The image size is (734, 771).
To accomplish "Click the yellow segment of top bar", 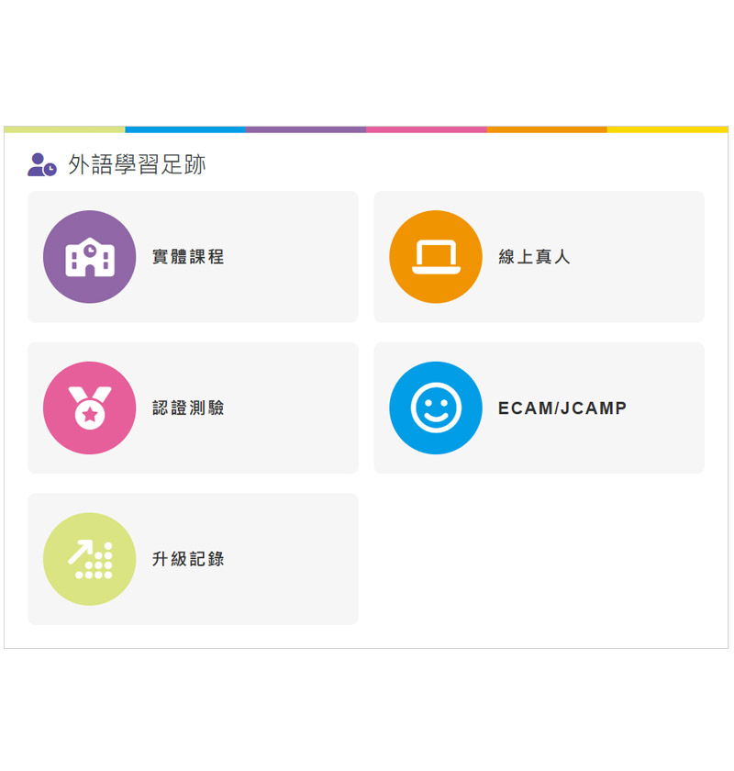I will [x=667, y=129].
